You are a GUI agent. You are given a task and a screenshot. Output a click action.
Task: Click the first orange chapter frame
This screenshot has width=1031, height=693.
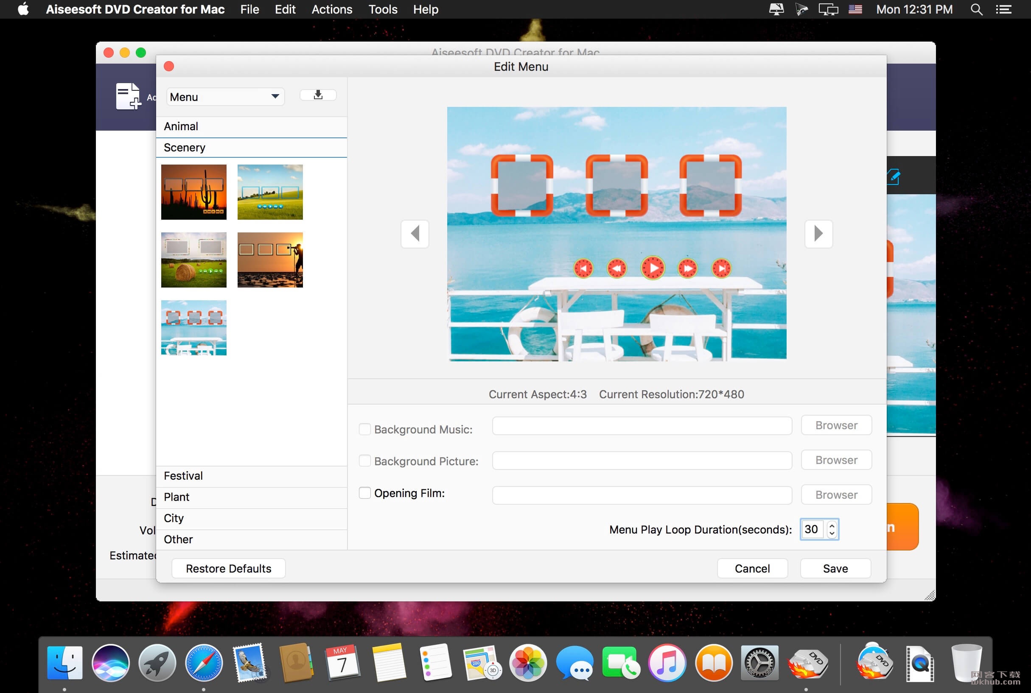coord(522,185)
